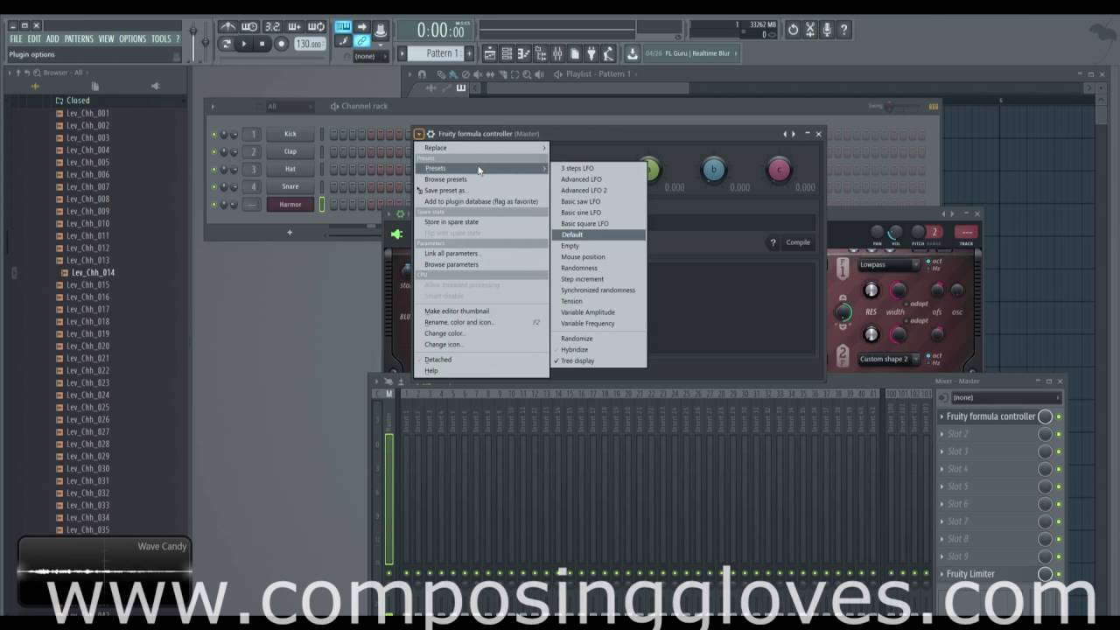Click 'Link all parameters..' entry

point(481,254)
